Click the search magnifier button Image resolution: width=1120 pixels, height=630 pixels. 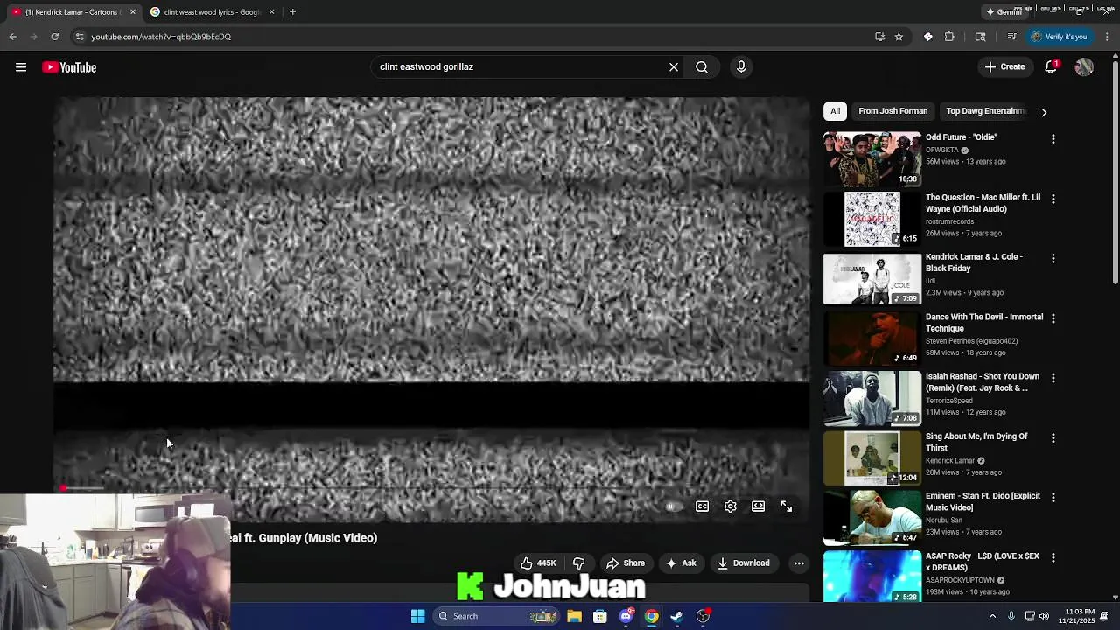pos(702,66)
